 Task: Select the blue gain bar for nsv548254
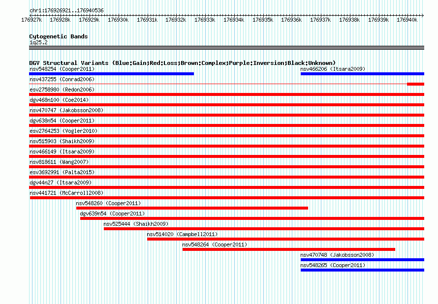111,74
